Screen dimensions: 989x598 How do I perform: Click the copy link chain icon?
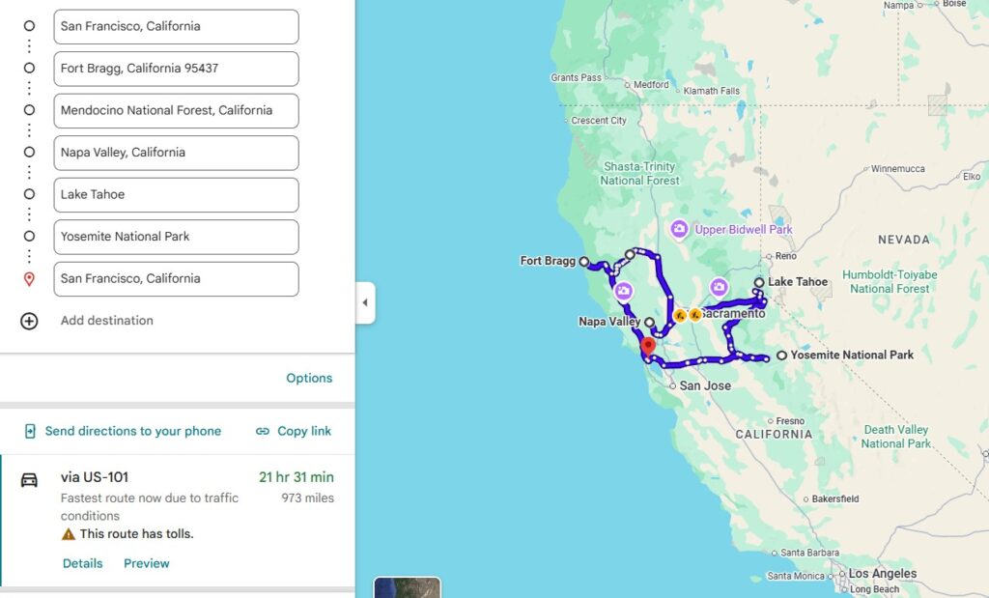pyautogui.click(x=263, y=432)
